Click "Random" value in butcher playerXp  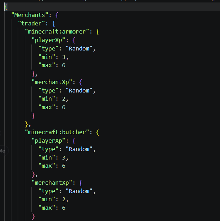(79, 149)
